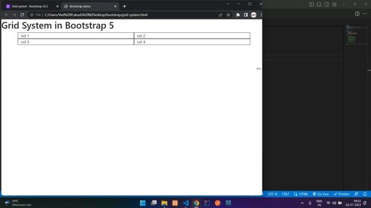The image size is (371, 208).
Task: Open the rightmost blue taskbar app icon
Action: pos(228,203)
